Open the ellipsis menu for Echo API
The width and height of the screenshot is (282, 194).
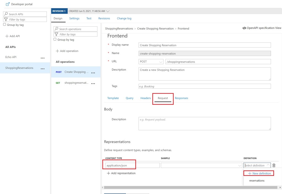[42, 58]
